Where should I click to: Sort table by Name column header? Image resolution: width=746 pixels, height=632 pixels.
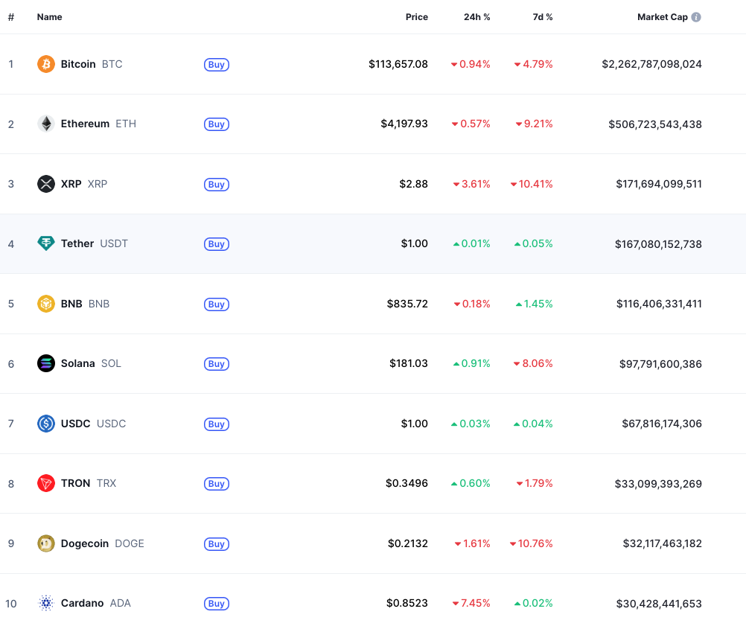49,17
